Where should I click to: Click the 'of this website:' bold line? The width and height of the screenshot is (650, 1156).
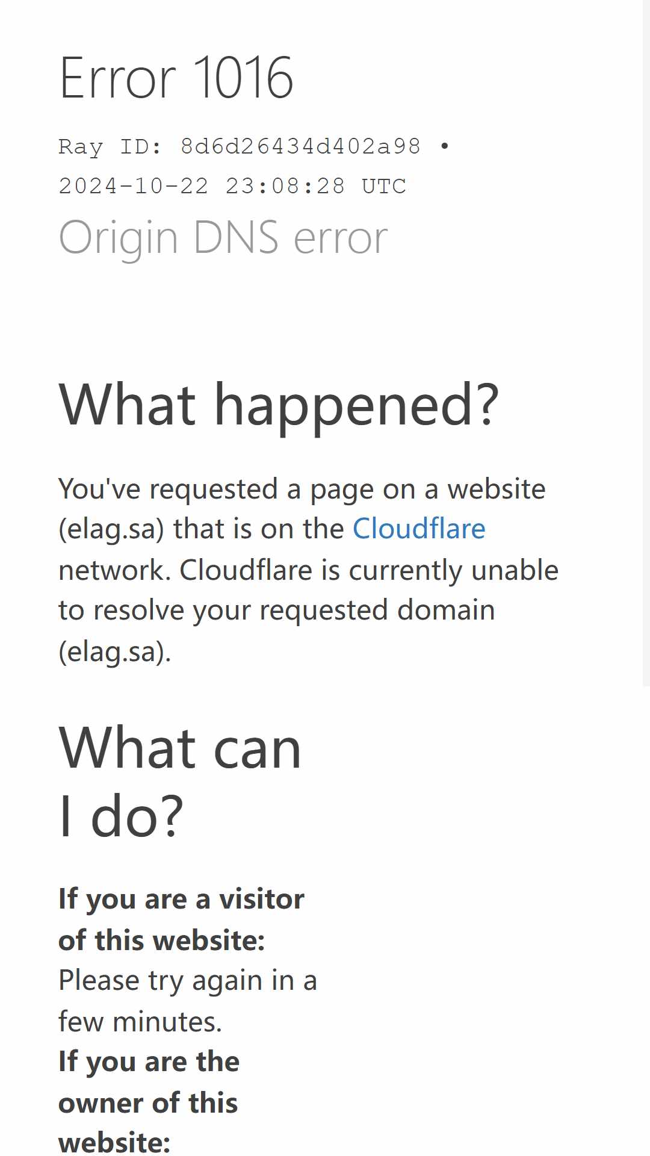[162, 940]
